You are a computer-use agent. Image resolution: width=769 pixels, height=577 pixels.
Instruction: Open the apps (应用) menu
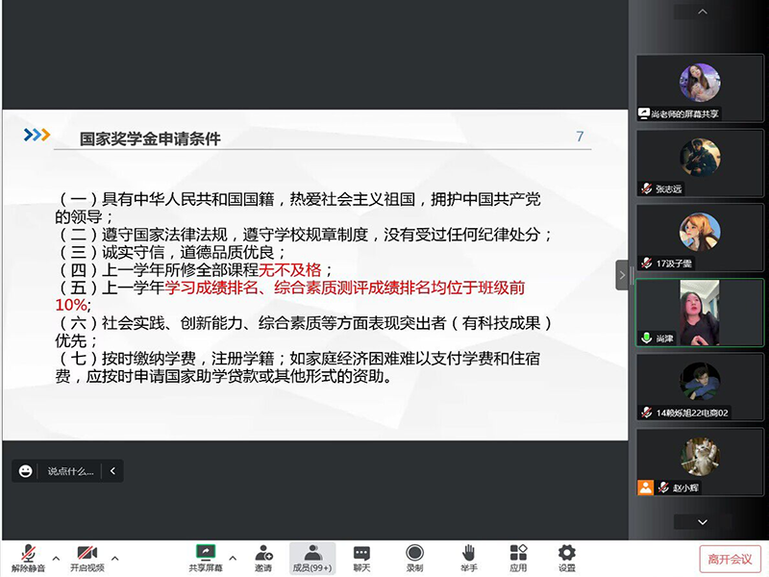tap(518, 557)
